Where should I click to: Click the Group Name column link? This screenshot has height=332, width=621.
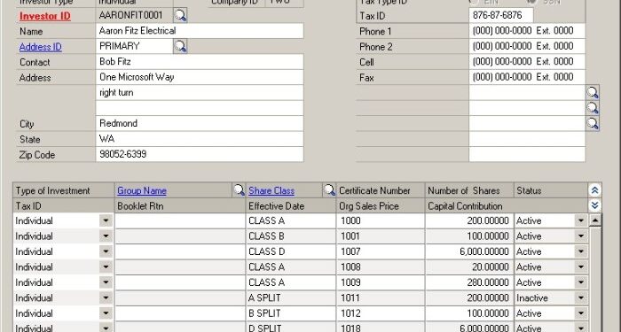tap(142, 191)
